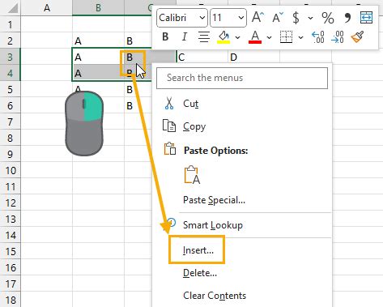This screenshot has width=383, height=307.
Task: Open the font size 11 dropdown
Action: [228, 18]
